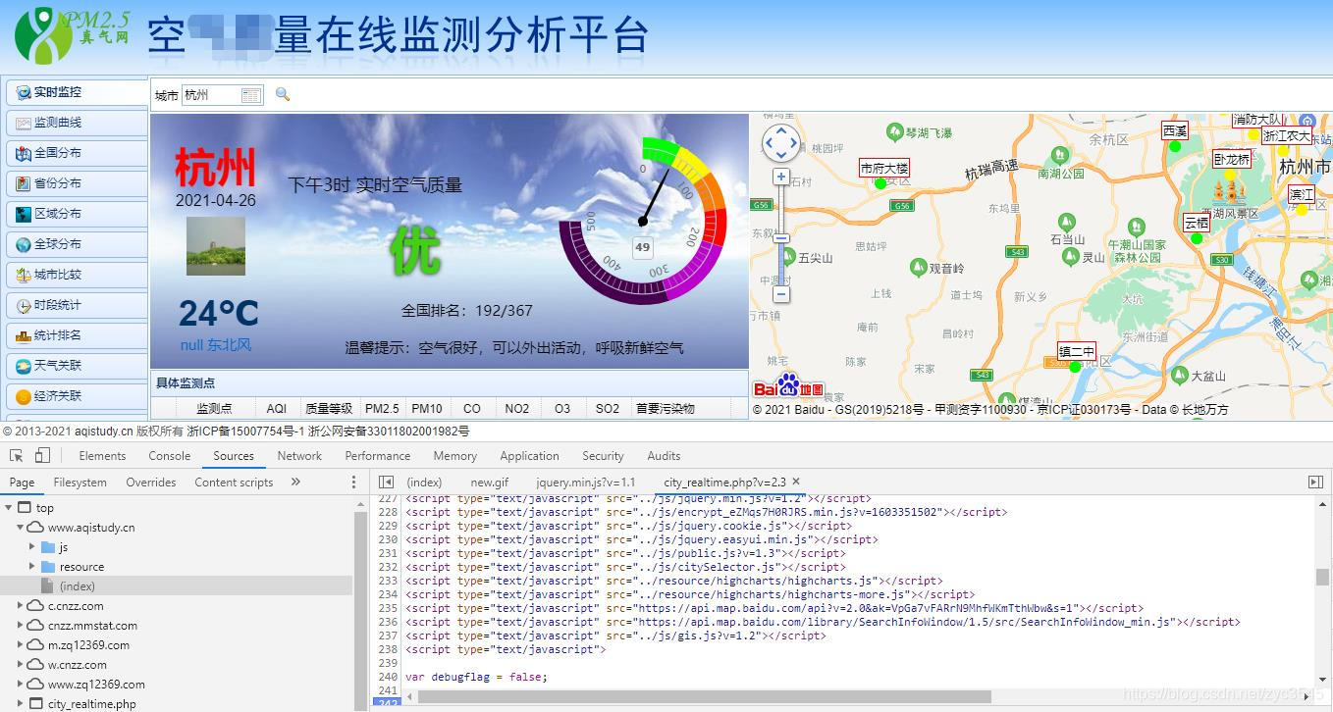Viewport: 1333px width, 712px height.
Task: Open the 省份分布 province distribution page
Action: (x=77, y=183)
